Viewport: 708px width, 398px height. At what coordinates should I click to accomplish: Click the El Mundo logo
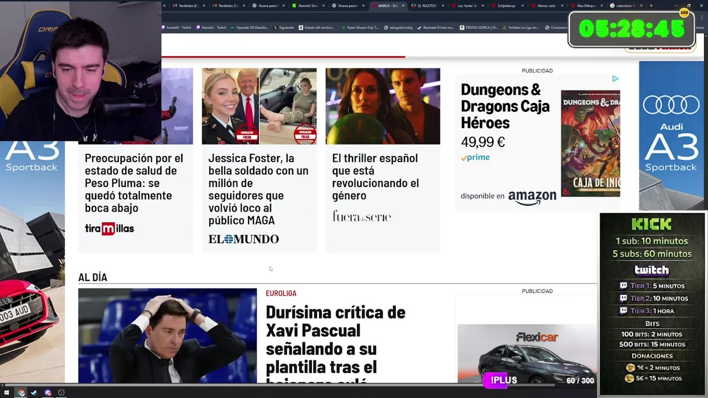[x=243, y=239]
